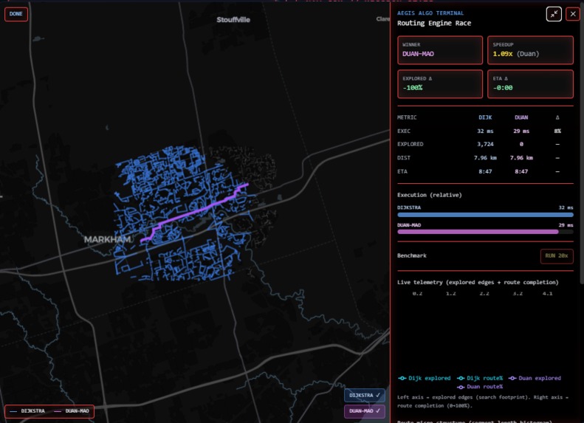Click DUAN-MAO entry in map legend
The width and height of the screenshot is (584, 423).
(x=72, y=410)
